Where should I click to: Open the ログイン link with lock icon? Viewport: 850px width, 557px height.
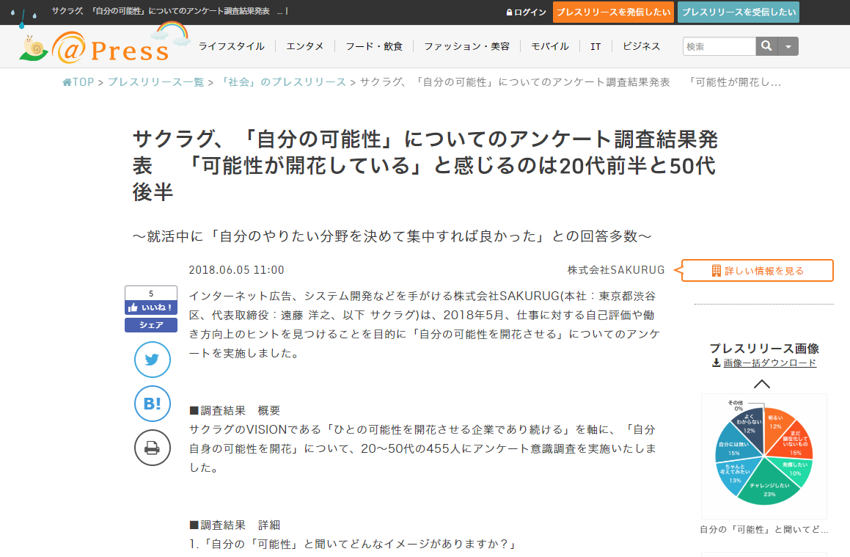click(526, 12)
